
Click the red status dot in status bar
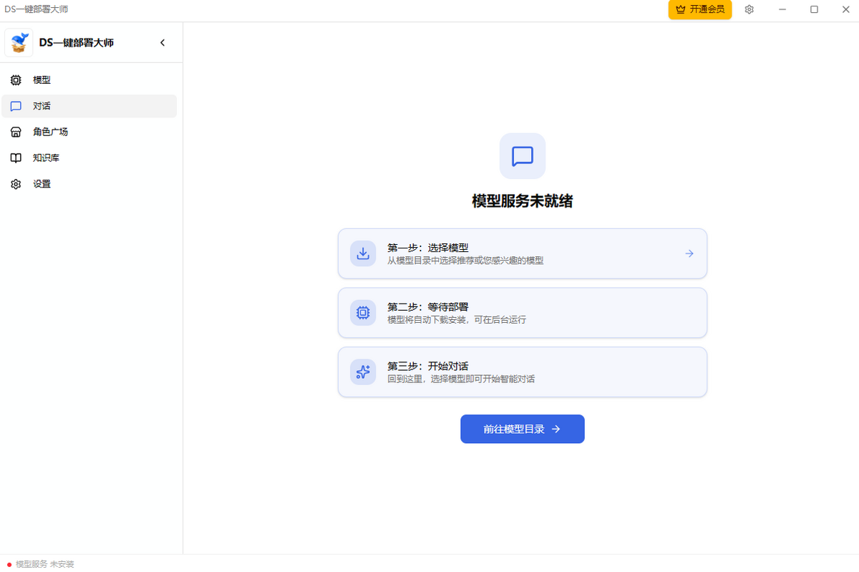pyautogui.click(x=9, y=564)
